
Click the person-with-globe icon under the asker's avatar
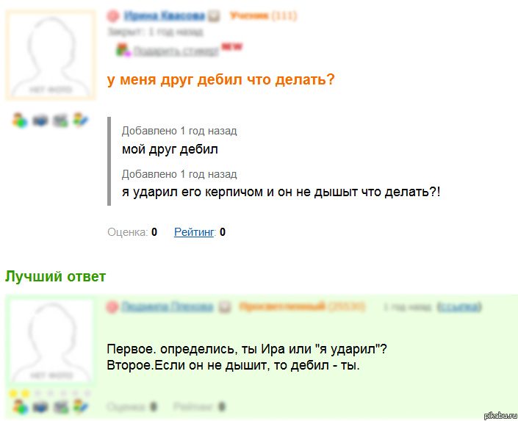point(20,120)
